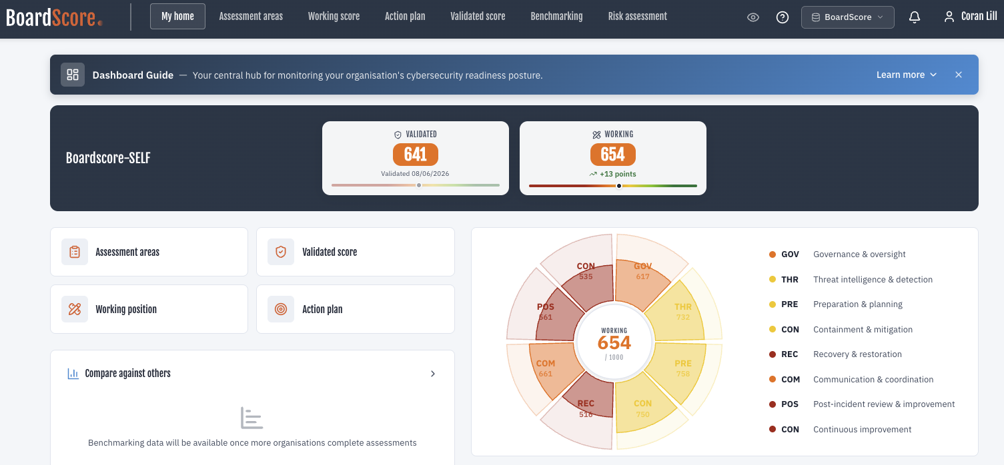
Task: Open the Action plan nav tab
Action: click(405, 17)
